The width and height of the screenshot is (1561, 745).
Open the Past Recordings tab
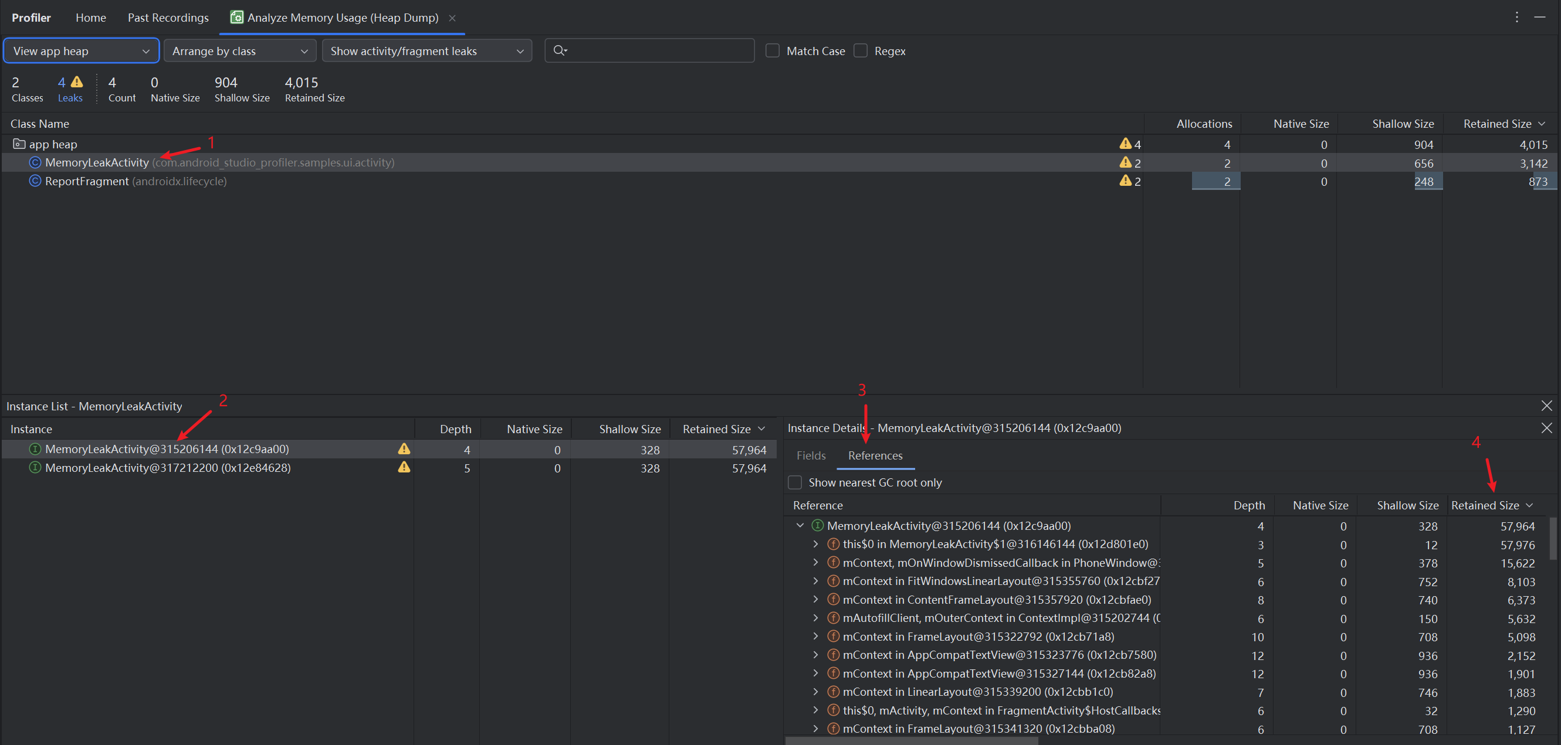tap(168, 18)
